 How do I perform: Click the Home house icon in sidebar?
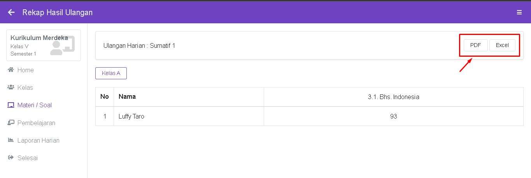coord(11,70)
